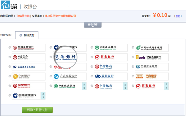
Task: Click the 收银台 header title
Action: click(30, 7)
